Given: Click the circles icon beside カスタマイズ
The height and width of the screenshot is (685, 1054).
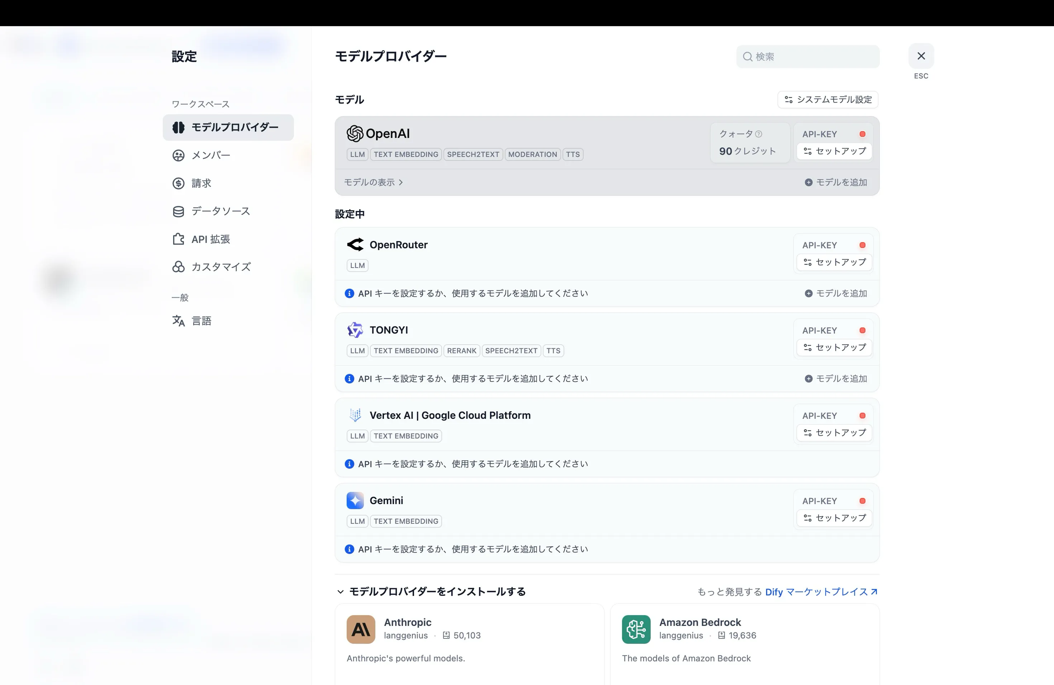Looking at the screenshot, I should point(179,267).
